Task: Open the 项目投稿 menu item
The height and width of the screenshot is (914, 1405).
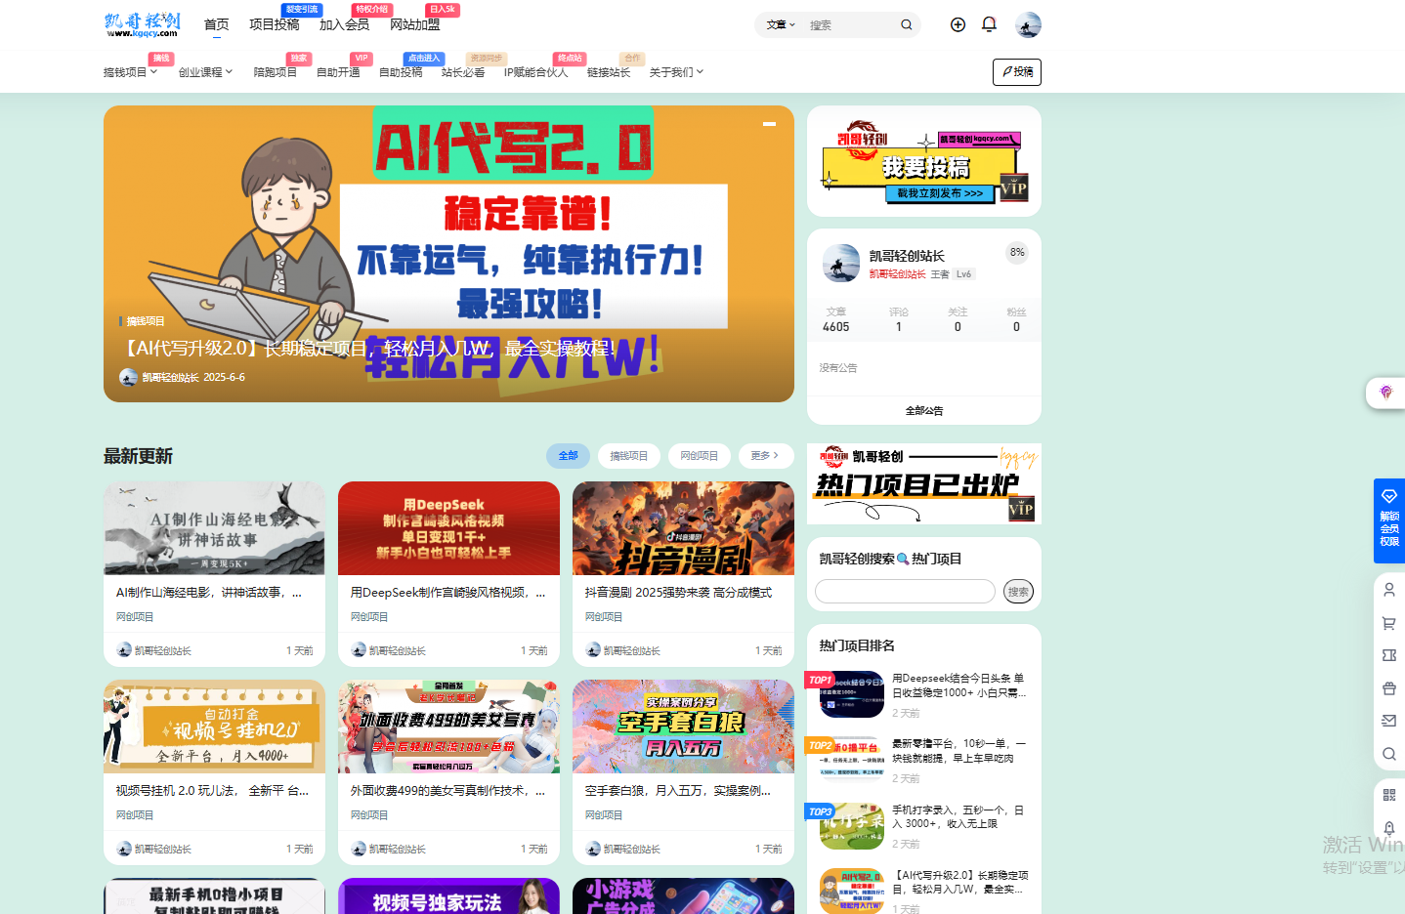Action: [275, 24]
